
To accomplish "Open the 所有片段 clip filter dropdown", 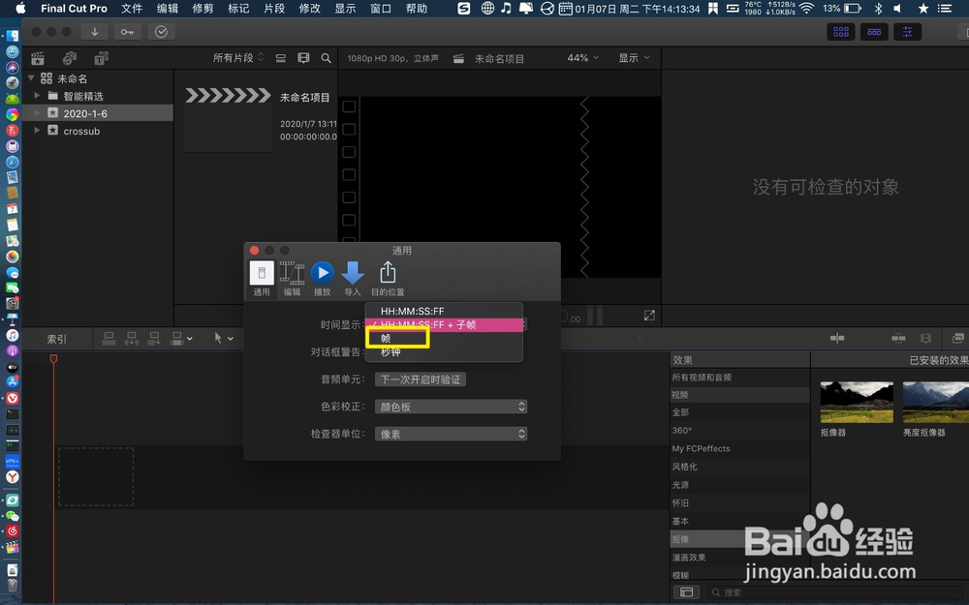I will tap(238, 57).
